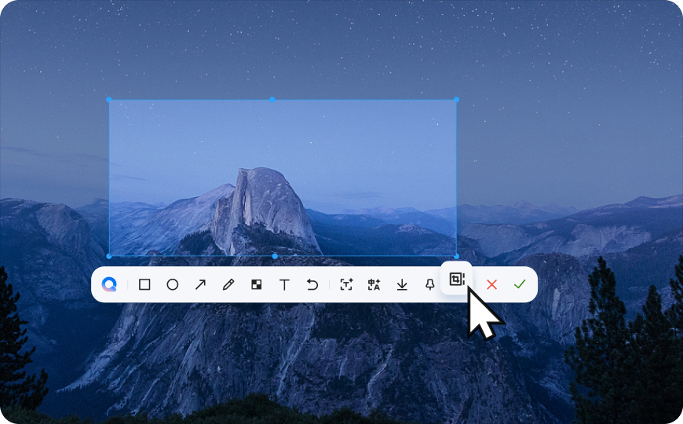This screenshot has width=683, height=424.
Task: Select the ellipse annotation tool
Action: coord(173,284)
